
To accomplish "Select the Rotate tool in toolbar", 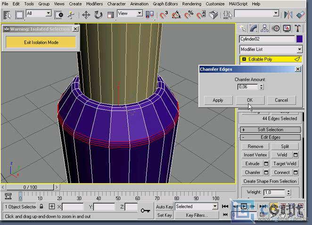I will [x=99, y=15].
